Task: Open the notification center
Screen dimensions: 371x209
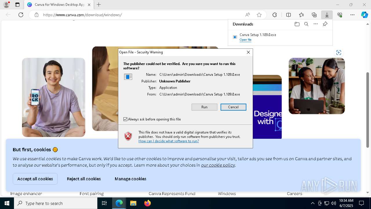Action: pyautogui.click(x=361, y=203)
